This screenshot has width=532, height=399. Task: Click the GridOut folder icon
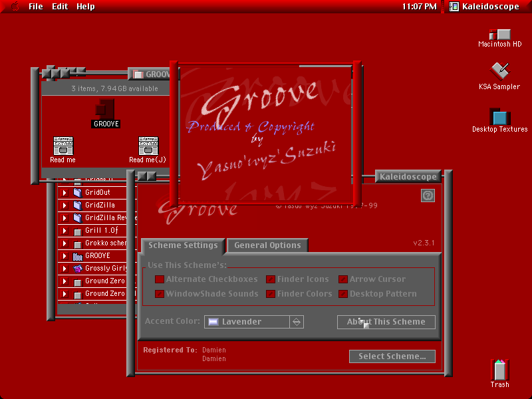[x=78, y=193]
